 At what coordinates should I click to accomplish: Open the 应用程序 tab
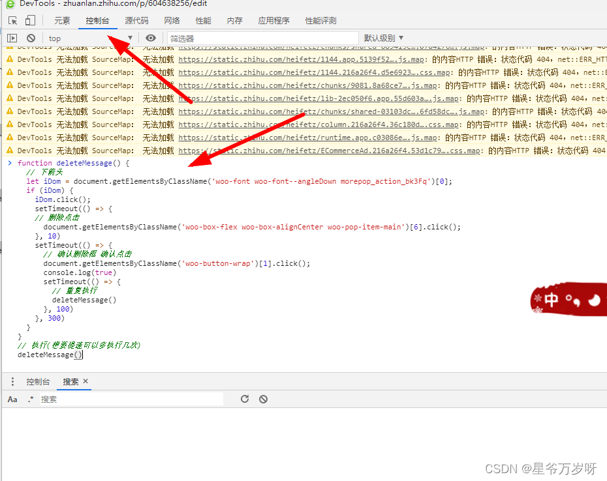pos(273,20)
